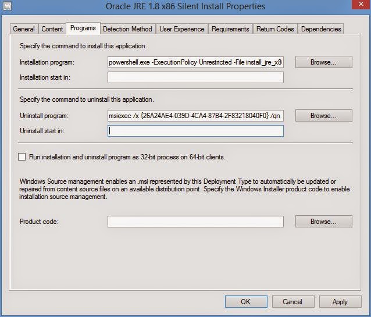Browse for the installation program
371x317 pixels.
pos(323,62)
